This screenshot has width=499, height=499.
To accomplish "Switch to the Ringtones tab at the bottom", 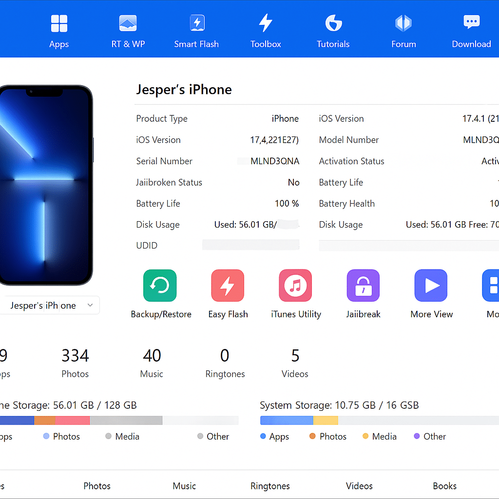I will tap(270, 486).
